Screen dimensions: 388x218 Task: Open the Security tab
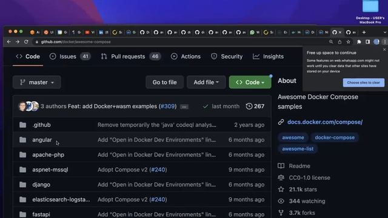click(x=227, y=56)
